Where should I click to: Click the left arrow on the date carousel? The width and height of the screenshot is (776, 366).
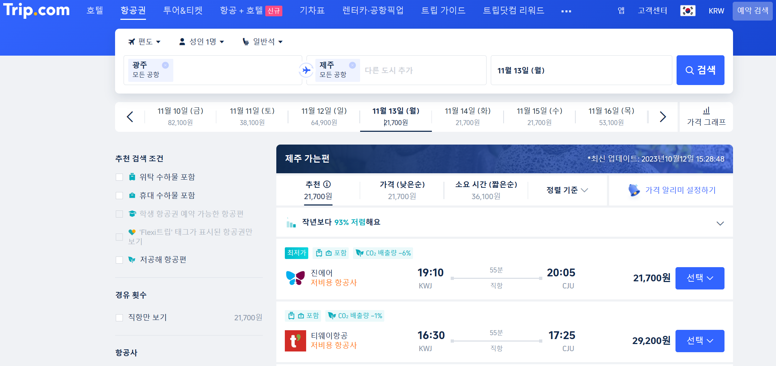[130, 116]
